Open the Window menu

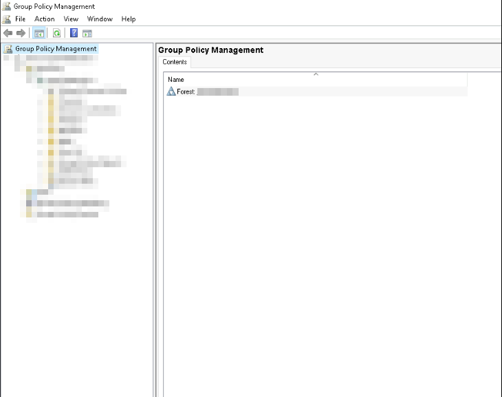(100, 19)
